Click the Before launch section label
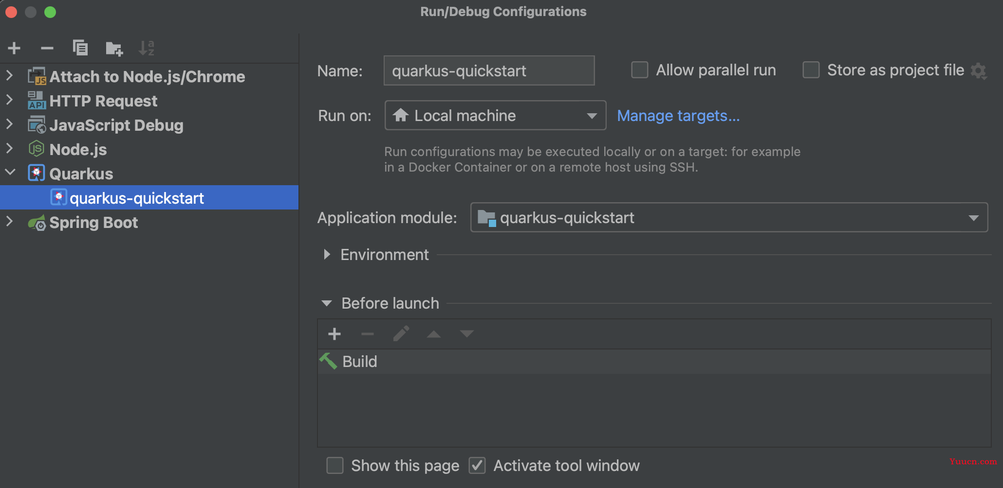 (x=390, y=303)
